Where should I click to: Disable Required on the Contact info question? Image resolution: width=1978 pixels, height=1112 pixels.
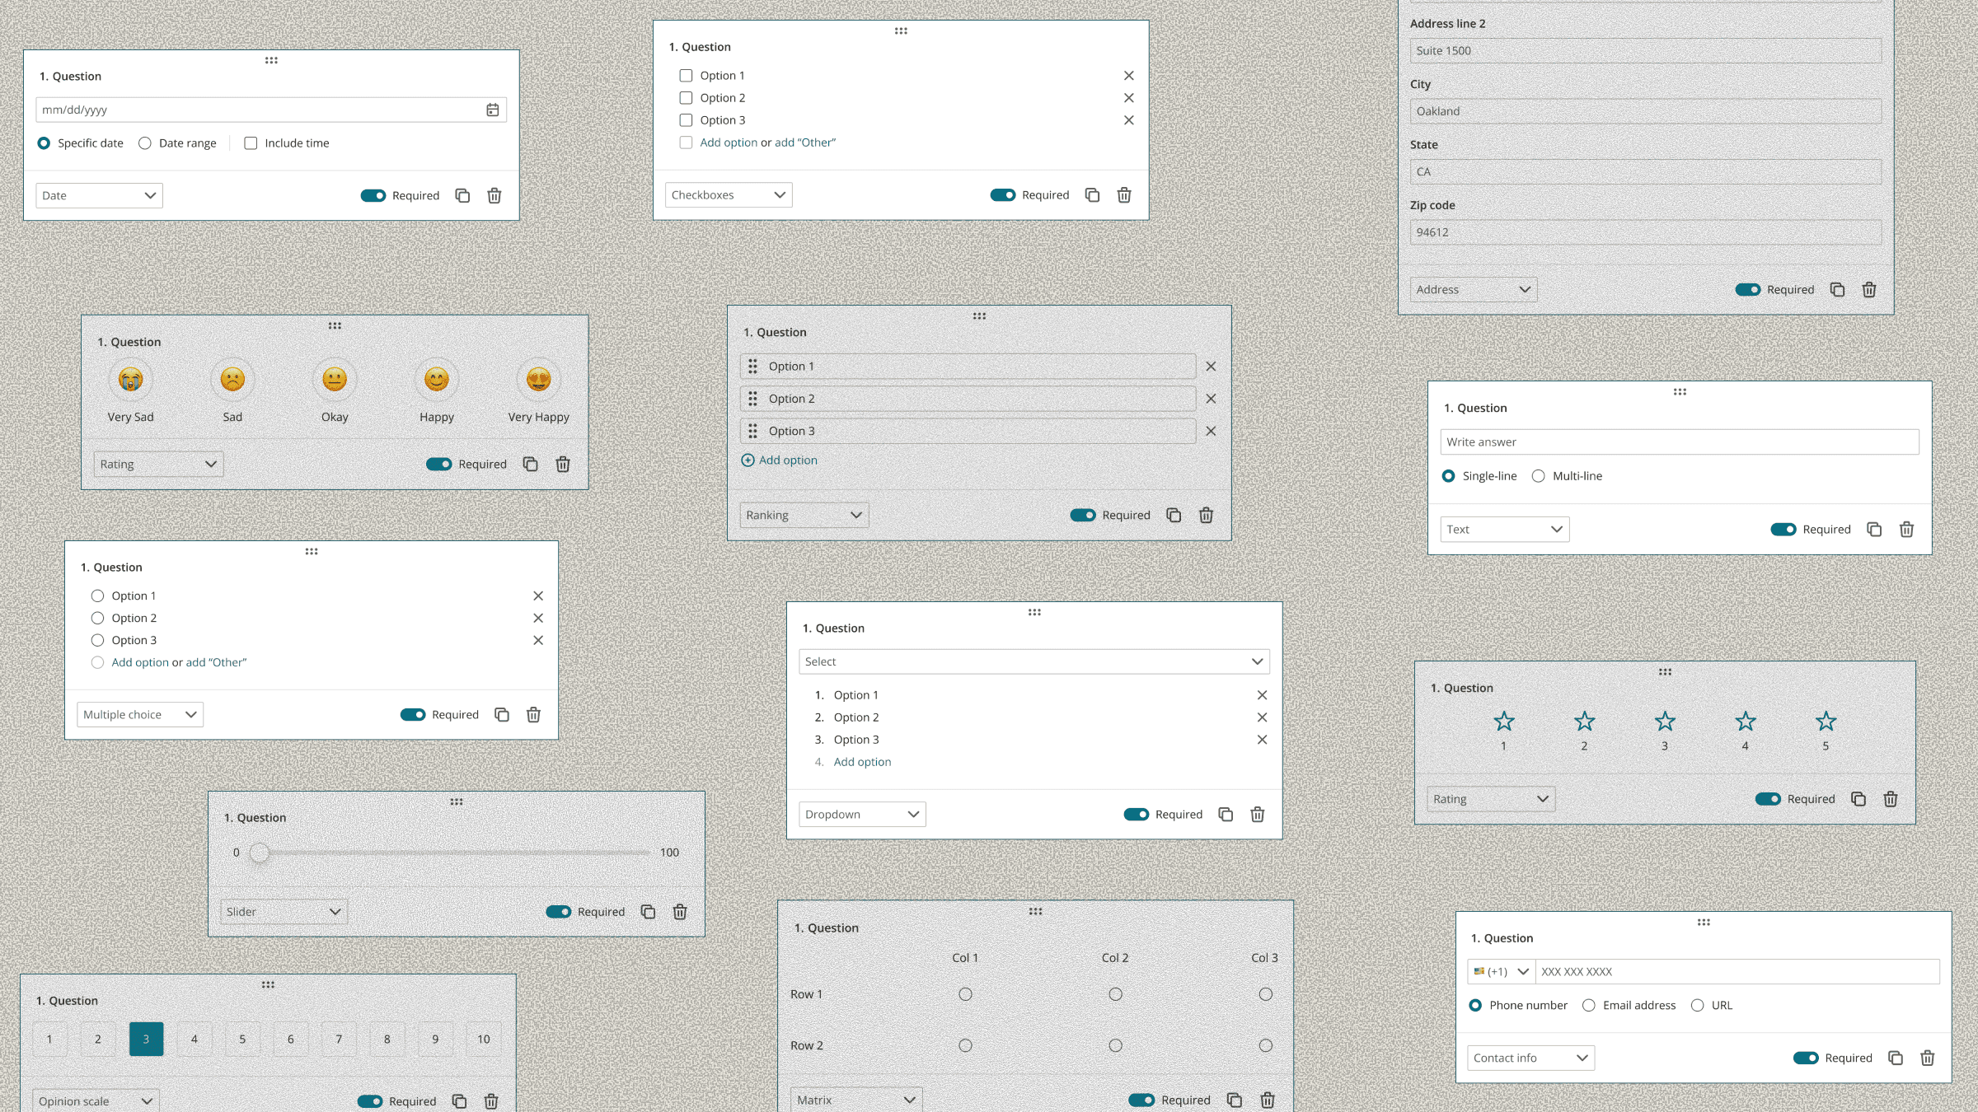pos(1807,1058)
